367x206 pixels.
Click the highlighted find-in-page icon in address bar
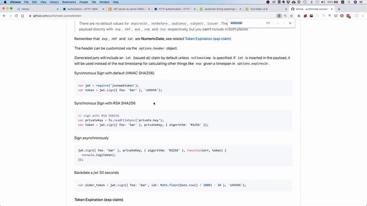pyautogui.click(x=279, y=16)
